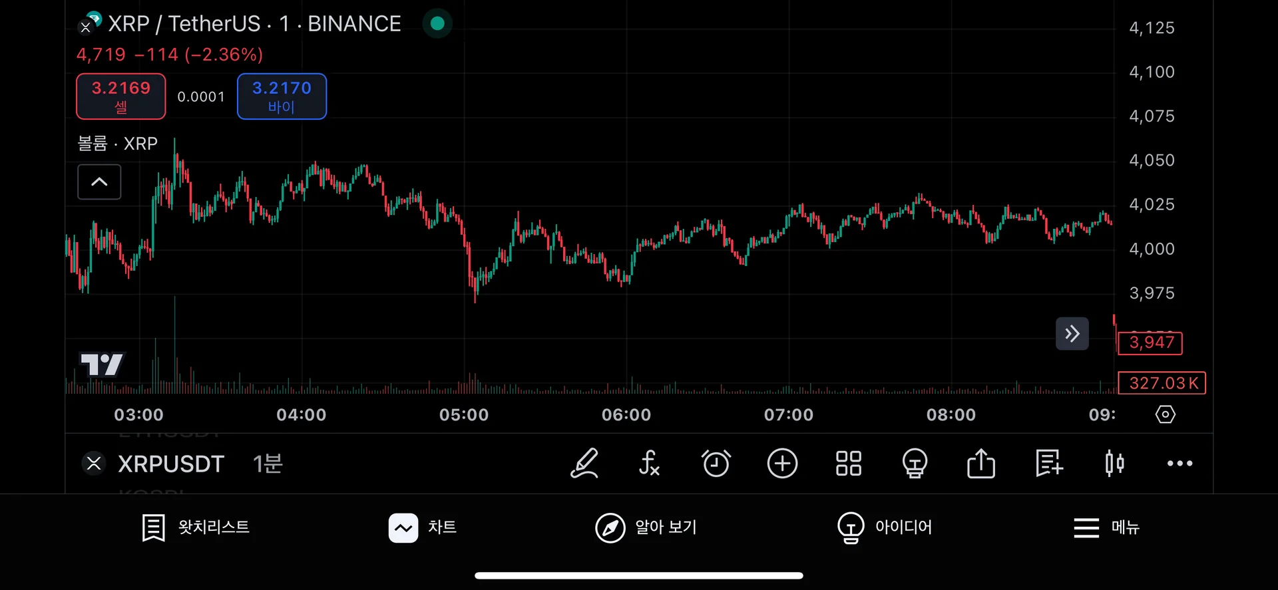Select the drawing pencil tool
Image resolution: width=1278 pixels, height=590 pixels.
click(584, 464)
